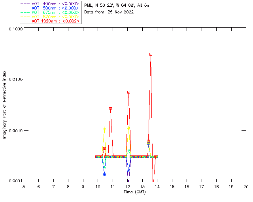Click the text 'Data from: 25 Nov 2022'
Screen dimensions: 253x202
(x=109, y=12)
